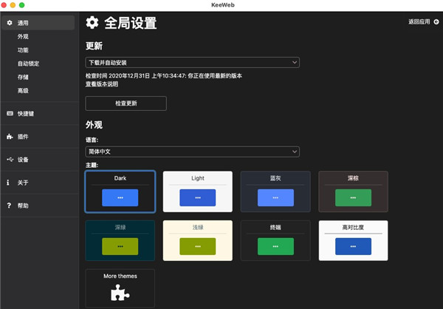Screen dimensions: 443x309
Task: Click the 检查更新 button
Action: point(126,103)
